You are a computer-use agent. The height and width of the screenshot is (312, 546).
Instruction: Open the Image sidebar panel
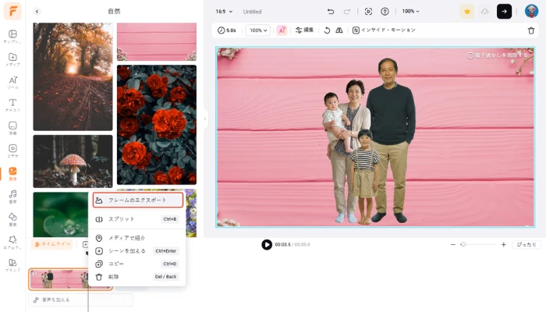coord(12,173)
